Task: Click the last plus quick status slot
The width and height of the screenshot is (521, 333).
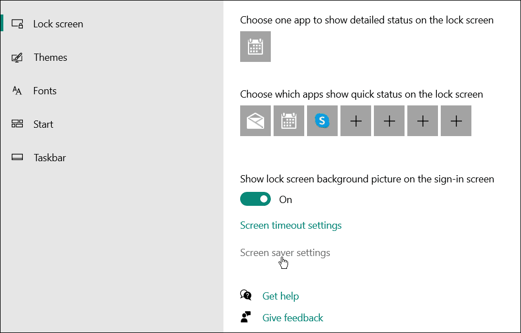Action: [456, 120]
